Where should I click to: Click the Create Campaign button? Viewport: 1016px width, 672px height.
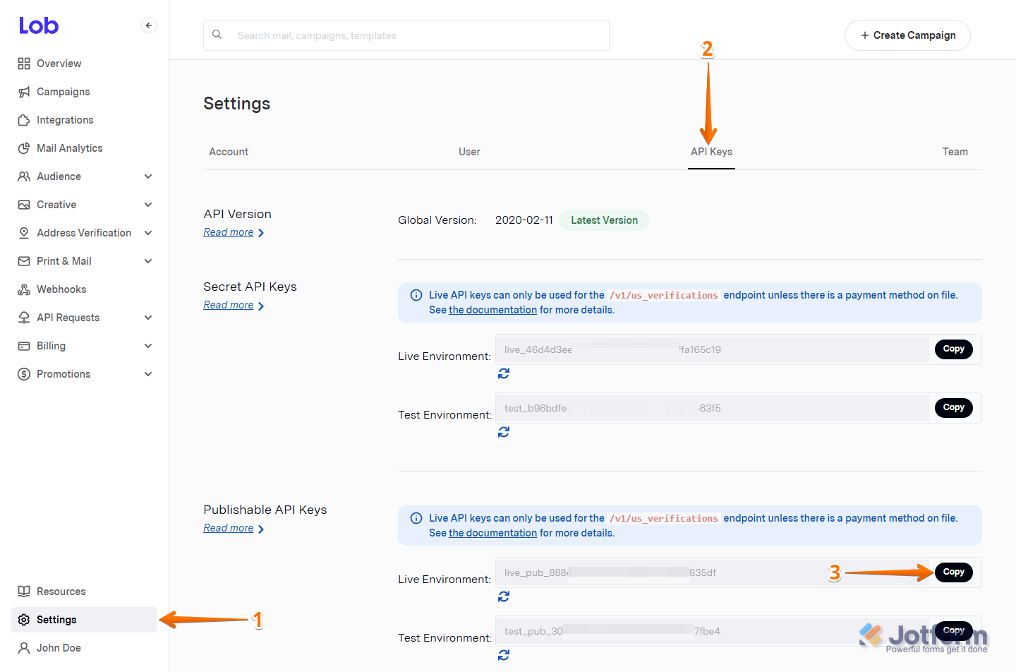pos(907,35)
